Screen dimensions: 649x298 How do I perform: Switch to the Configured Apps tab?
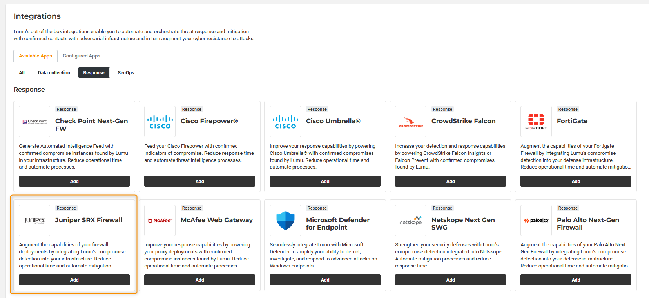click(82, 56)
